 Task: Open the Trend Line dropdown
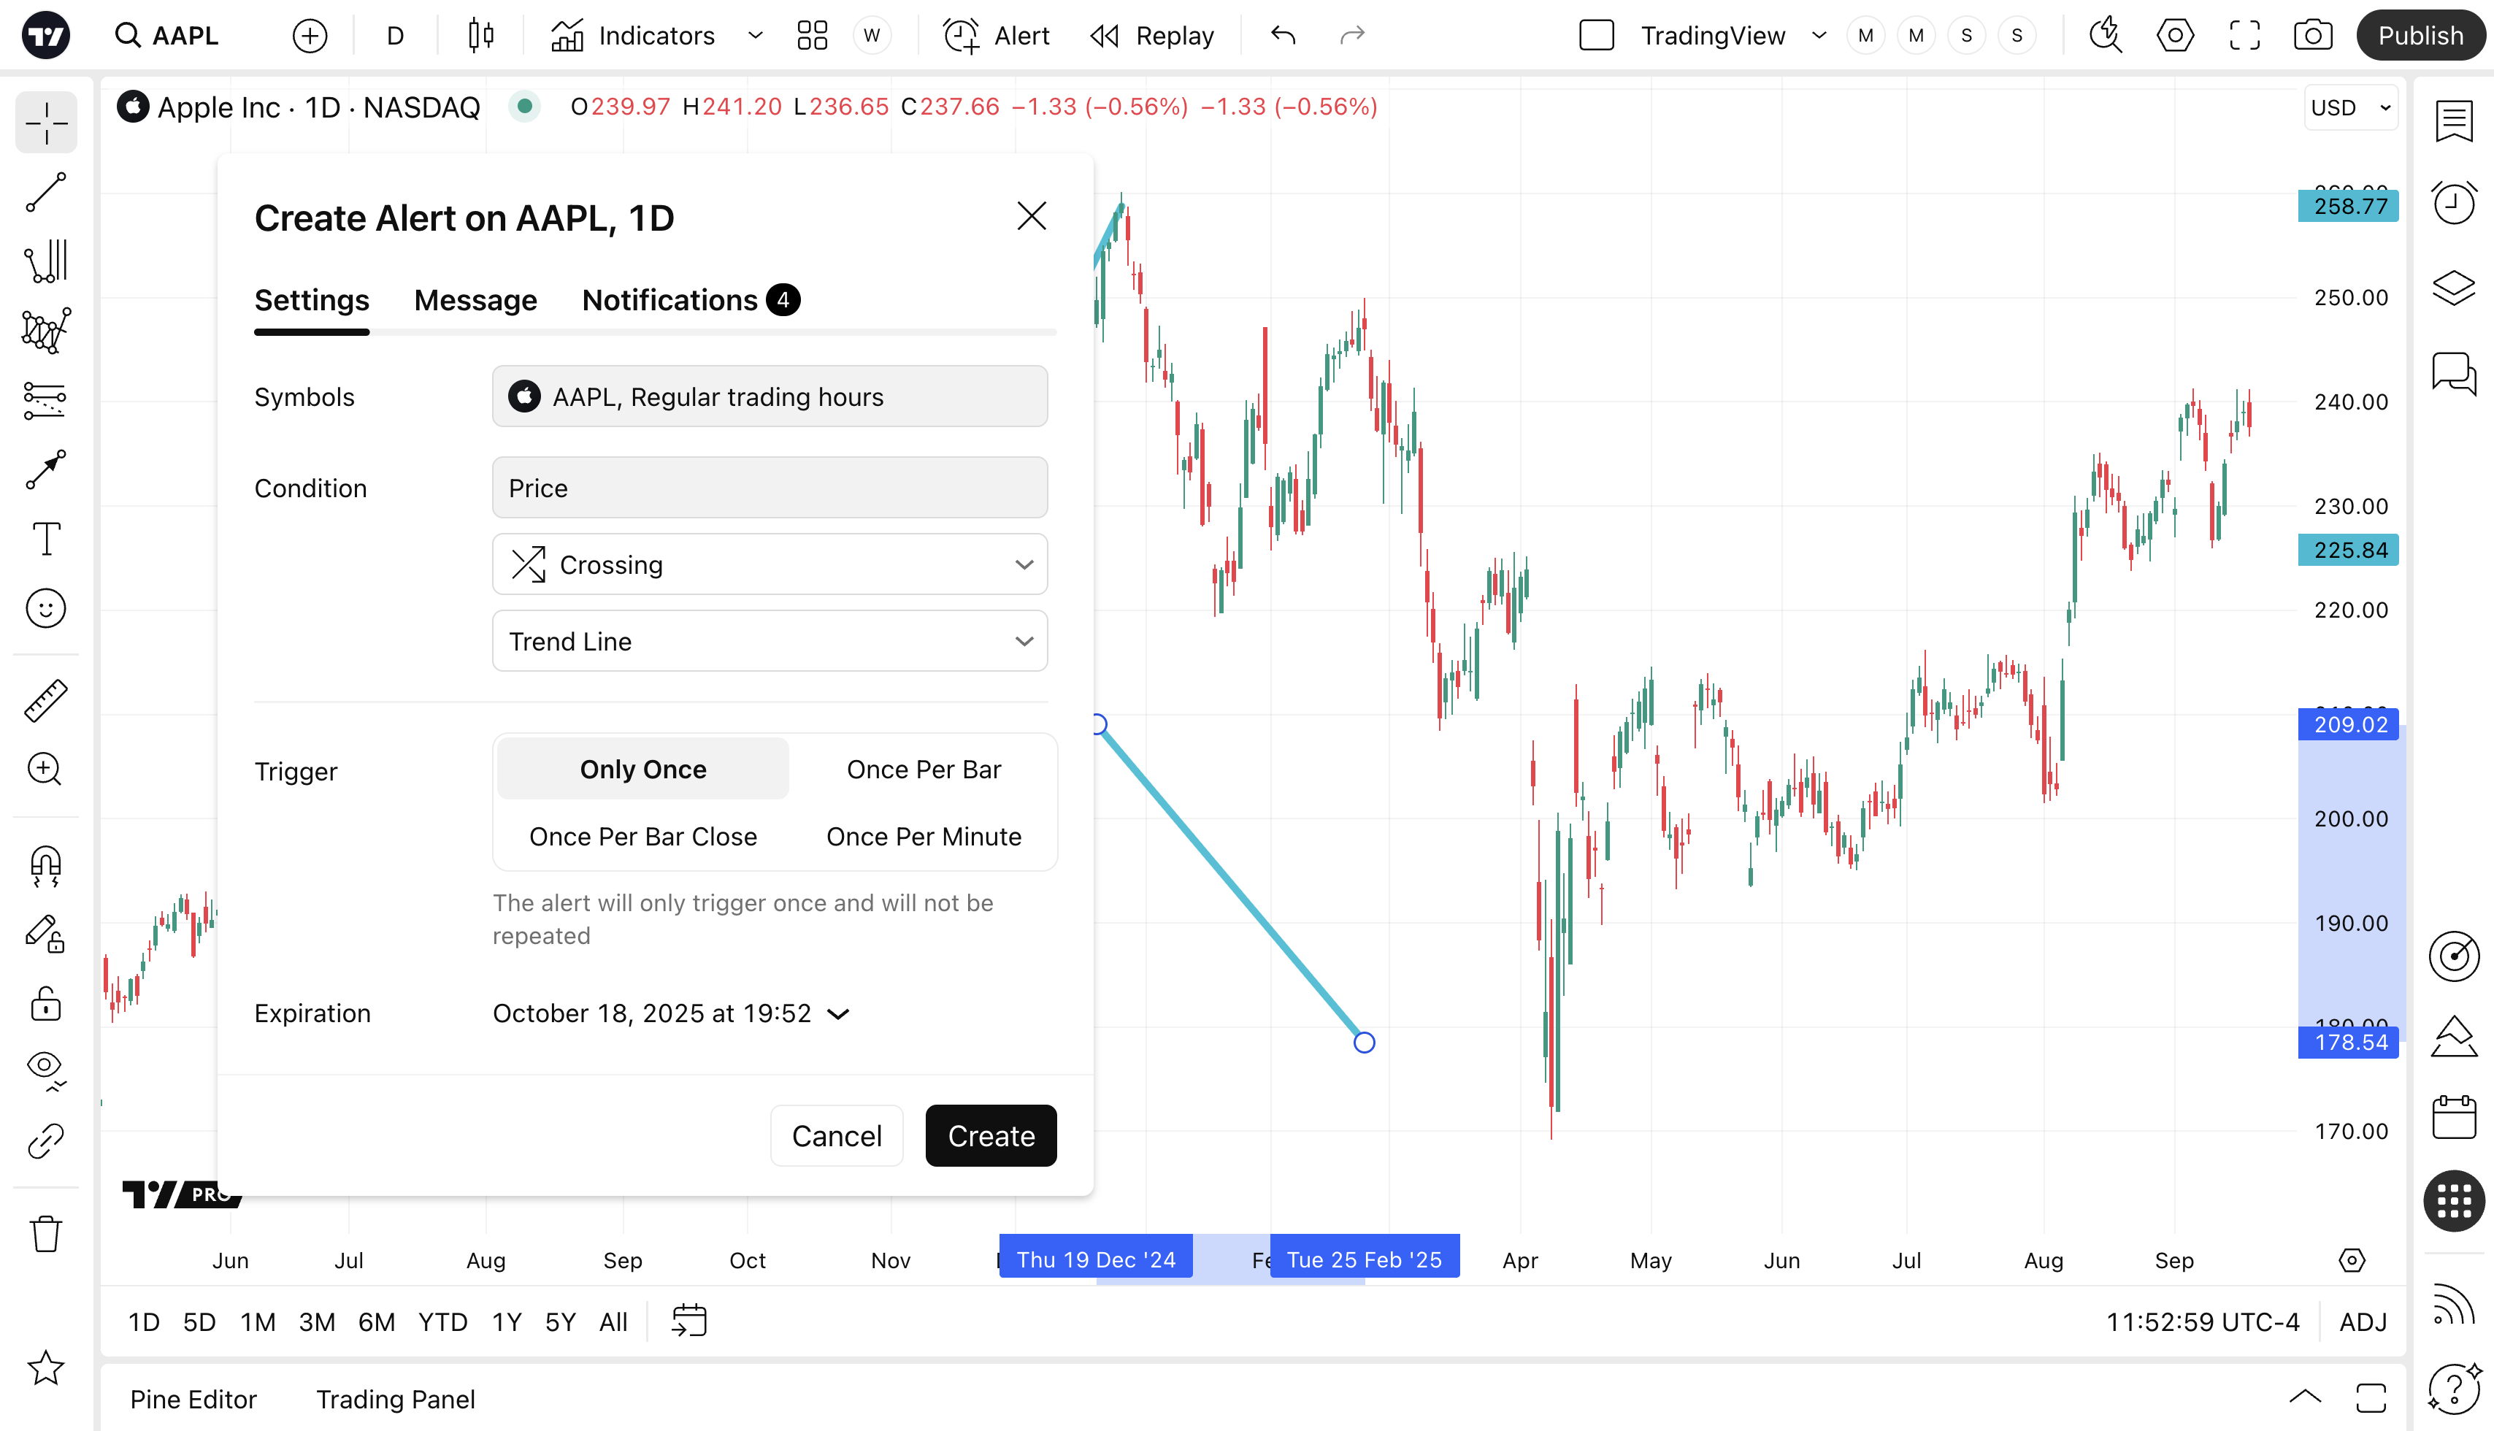coord(770,642)
